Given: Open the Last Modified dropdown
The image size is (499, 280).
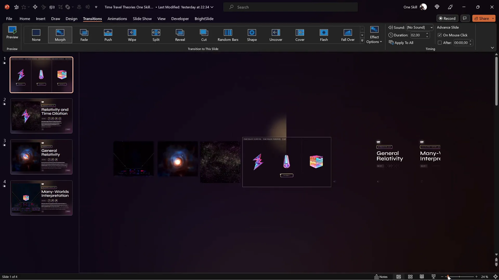Looking at the screenshot, I should pos(212,7).
